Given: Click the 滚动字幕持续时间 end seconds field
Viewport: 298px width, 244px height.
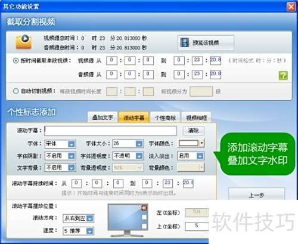Looking at the screenshot, I should 188,184.
